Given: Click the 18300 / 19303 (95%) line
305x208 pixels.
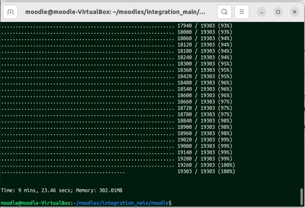Looking at the screenshot, I should tap(117, 64).
